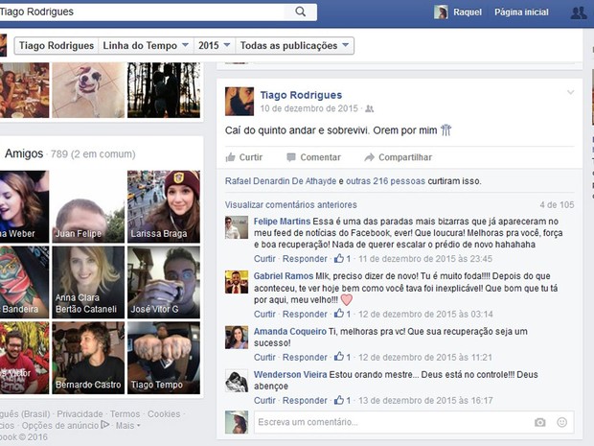Expand the Todas as publicações filter

[295, 45]
